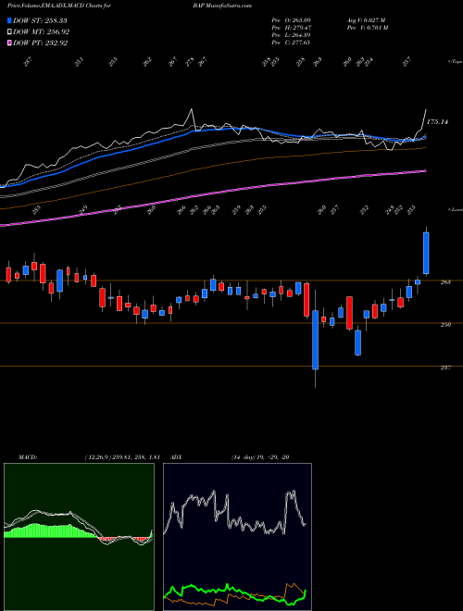Click the 237 price level label
Viewport: 463px width, 611px height.
tap(445, 368)
